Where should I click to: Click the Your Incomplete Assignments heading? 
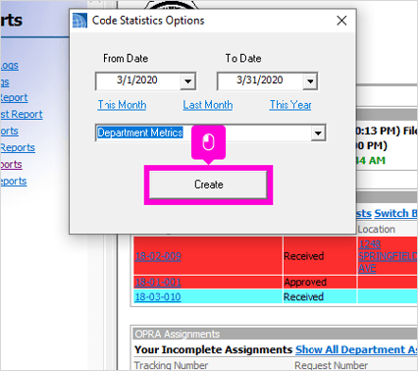point(213,349)
